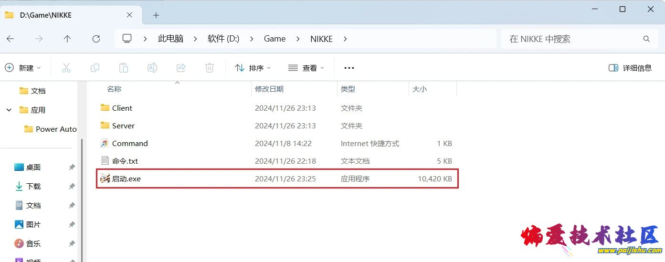Open 下载 in the sidebar
Screen dimensions: 665x262
[33, 186]
